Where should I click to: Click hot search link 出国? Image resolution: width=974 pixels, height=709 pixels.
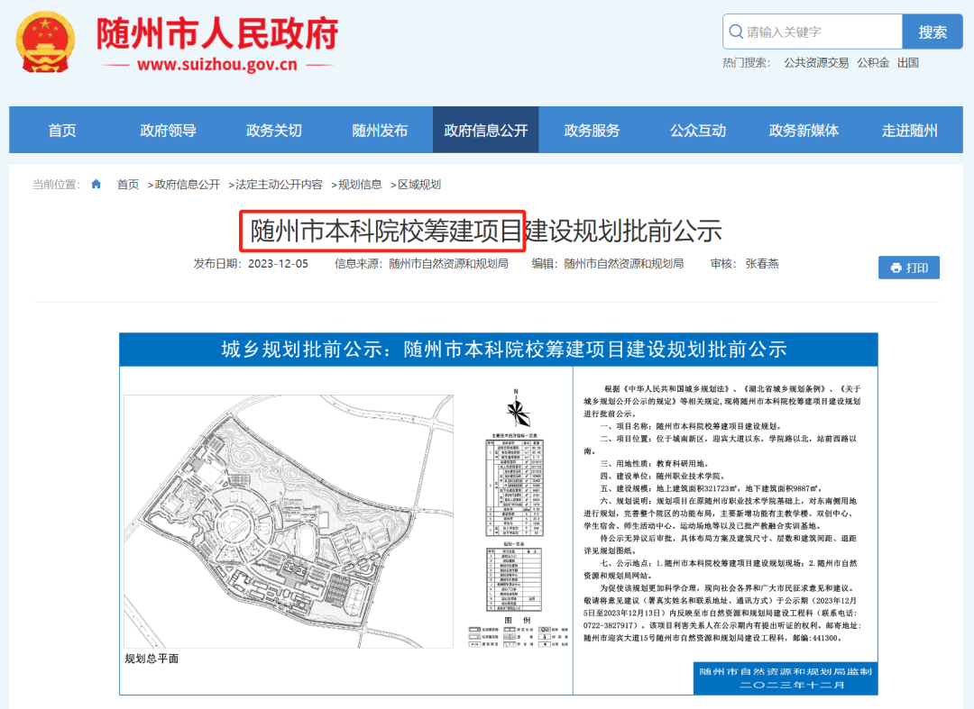tap(908, 63)
